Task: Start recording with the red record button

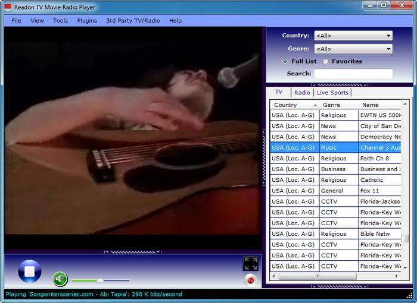Action: [x=250, y=280]
